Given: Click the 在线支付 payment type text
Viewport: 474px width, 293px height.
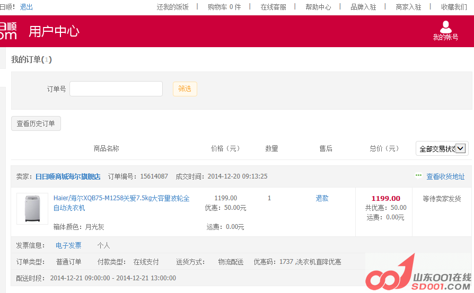Looking at the screenshot, I should tap(146, 262).
